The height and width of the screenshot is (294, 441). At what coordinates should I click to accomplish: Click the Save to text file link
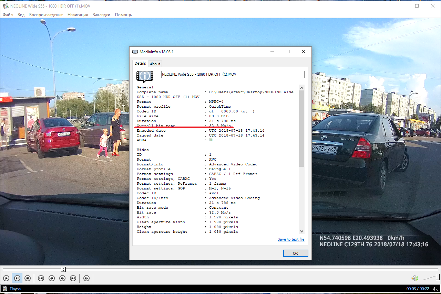point(291,239)
